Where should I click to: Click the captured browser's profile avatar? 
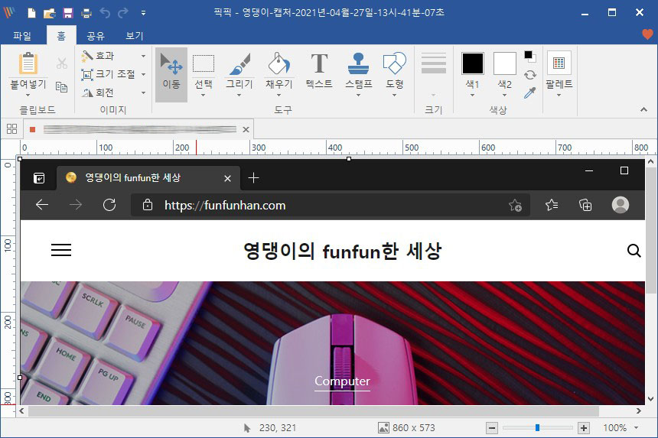(621, 205)
